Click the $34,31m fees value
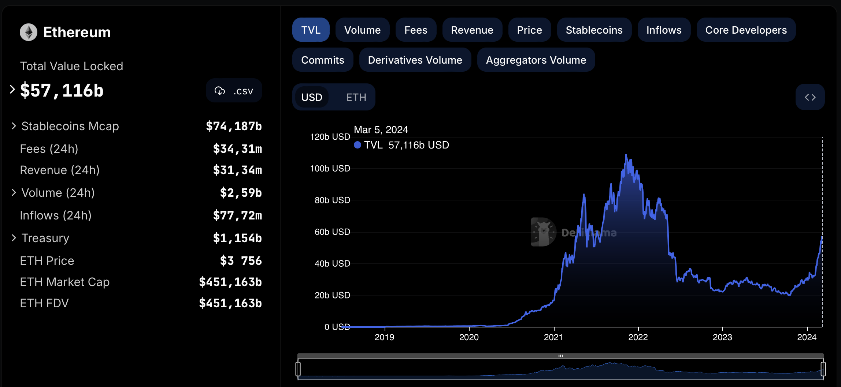This screenshot has width=841, height=387. 237,149
